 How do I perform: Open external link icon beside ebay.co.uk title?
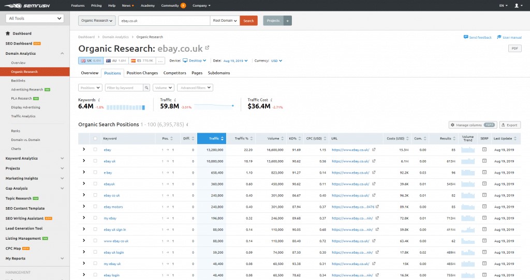pos(207,48)
